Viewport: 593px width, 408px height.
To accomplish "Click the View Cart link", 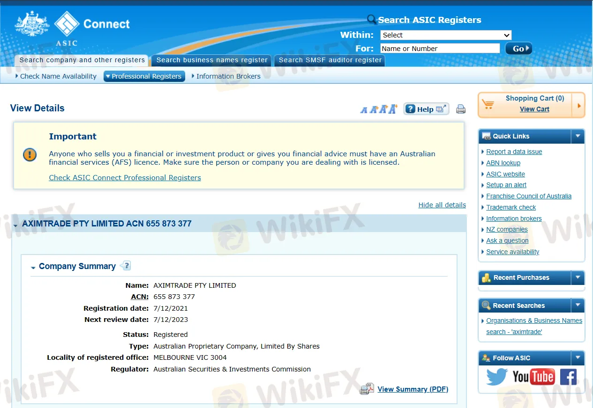I will point(534,109).
